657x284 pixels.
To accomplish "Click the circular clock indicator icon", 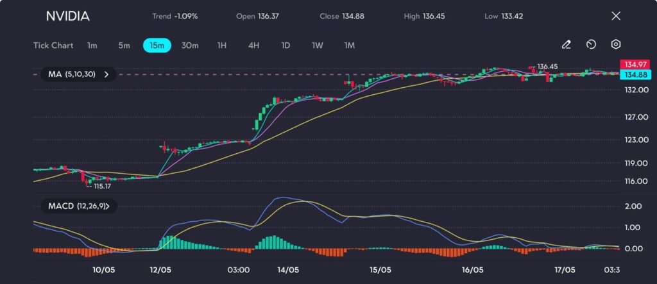I will point(591,45).
